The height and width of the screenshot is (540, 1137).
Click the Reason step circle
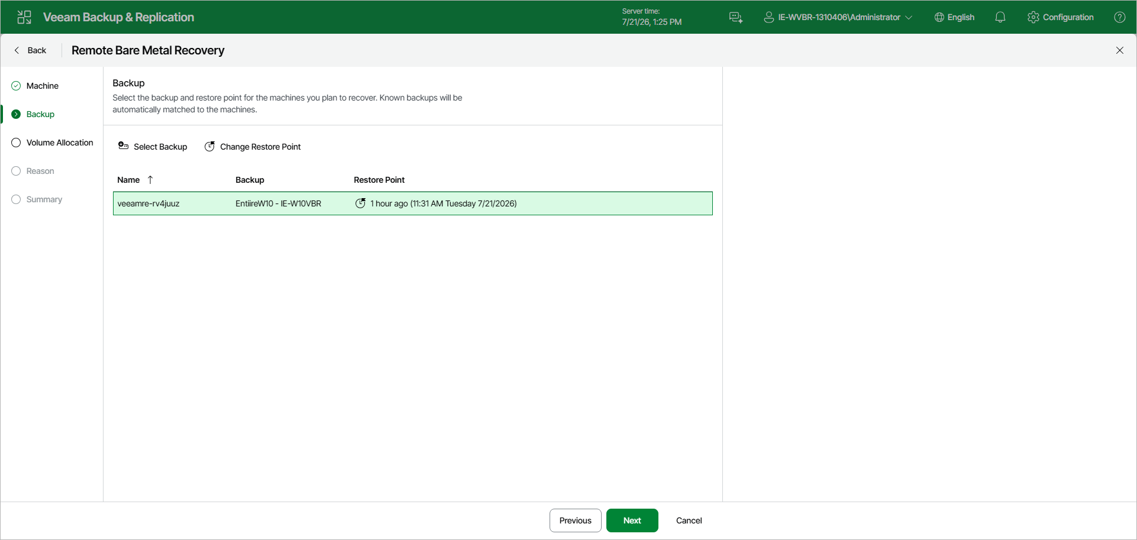pyautogui.click(x=16, y=171)
